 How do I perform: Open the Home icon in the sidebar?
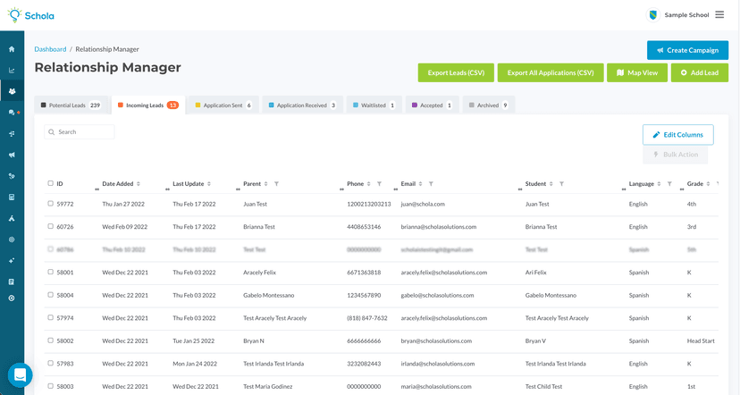click(12, 49)
